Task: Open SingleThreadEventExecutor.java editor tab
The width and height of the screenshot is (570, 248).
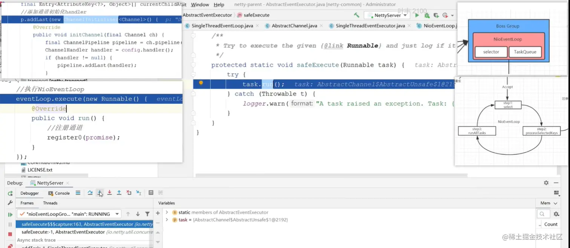Action: pyautogui.click(x=370, y=26)
